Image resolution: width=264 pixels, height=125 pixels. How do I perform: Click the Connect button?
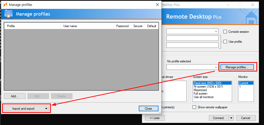coord(218,118)
